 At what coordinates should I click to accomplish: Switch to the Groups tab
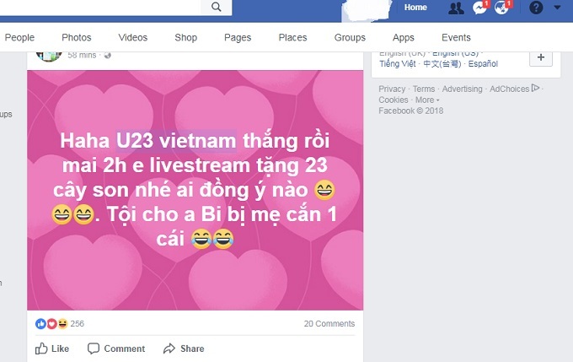tap(350, 37)
